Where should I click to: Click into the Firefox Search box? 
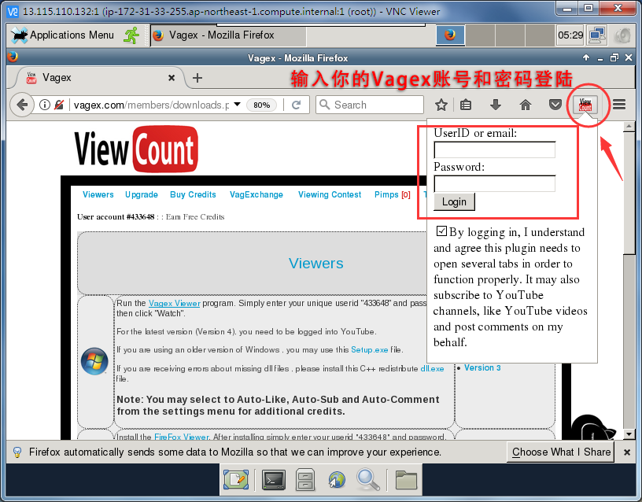[370, 105]
